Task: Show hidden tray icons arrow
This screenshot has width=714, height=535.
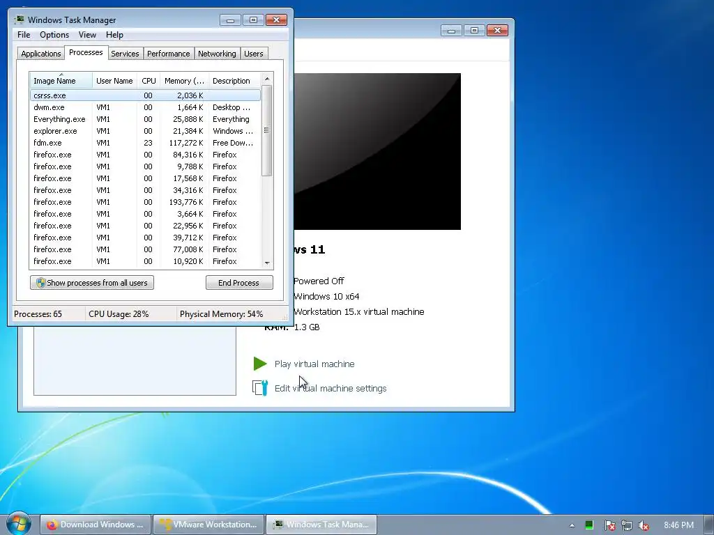Action: [x=572, y=525]
